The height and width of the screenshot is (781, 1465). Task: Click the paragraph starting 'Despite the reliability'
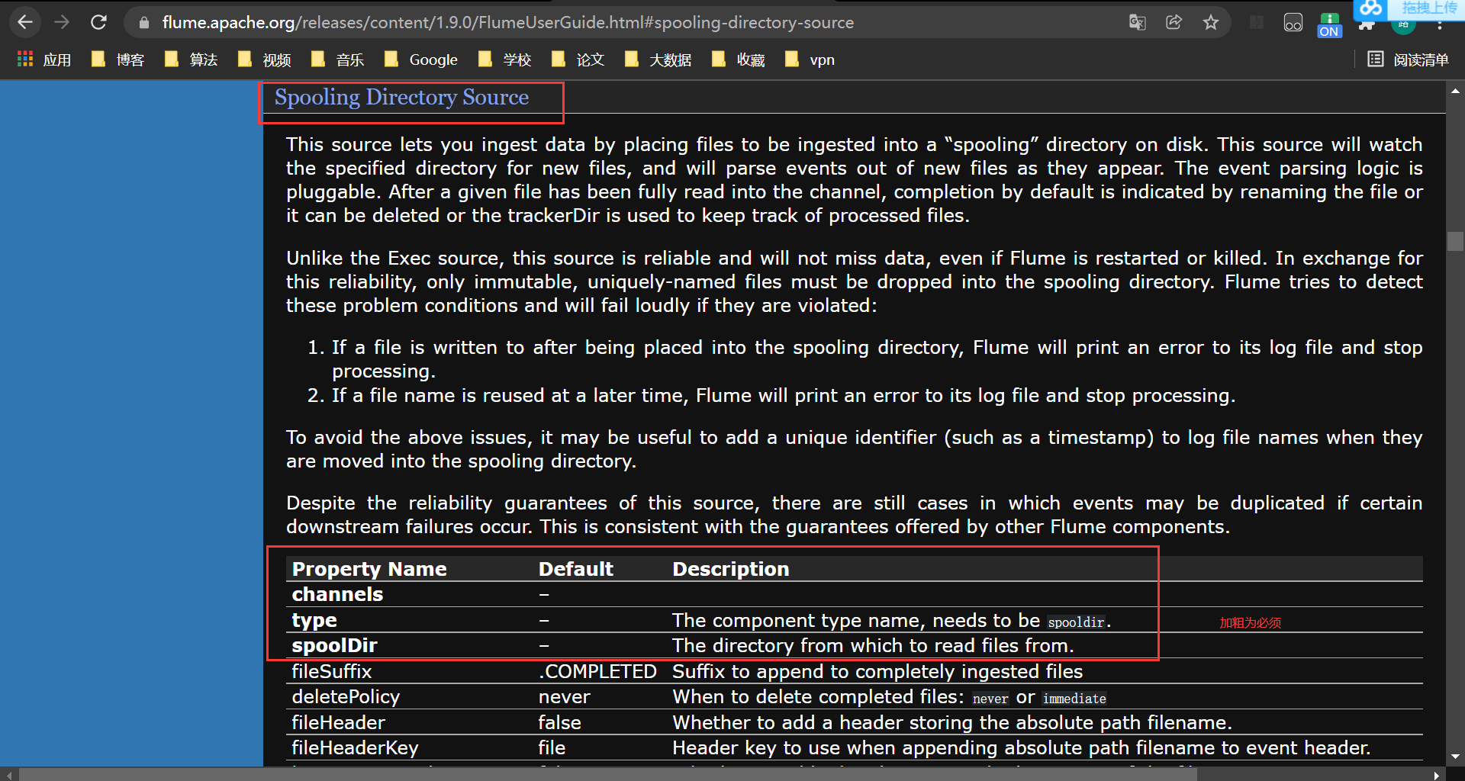(855, 515)
